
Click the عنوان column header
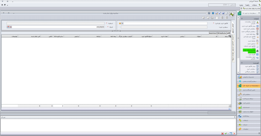193,36
